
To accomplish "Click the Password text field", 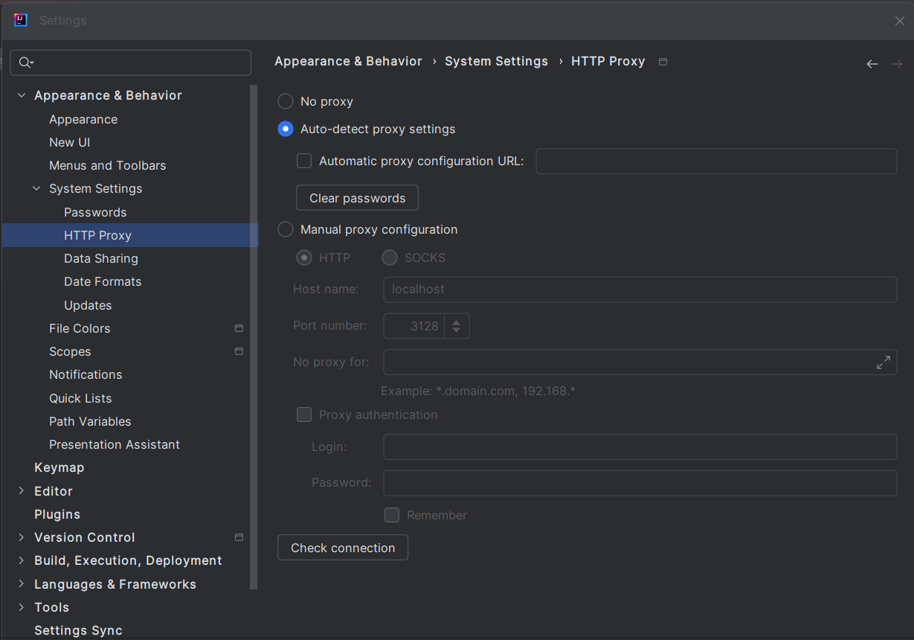I will coord(640,483).
